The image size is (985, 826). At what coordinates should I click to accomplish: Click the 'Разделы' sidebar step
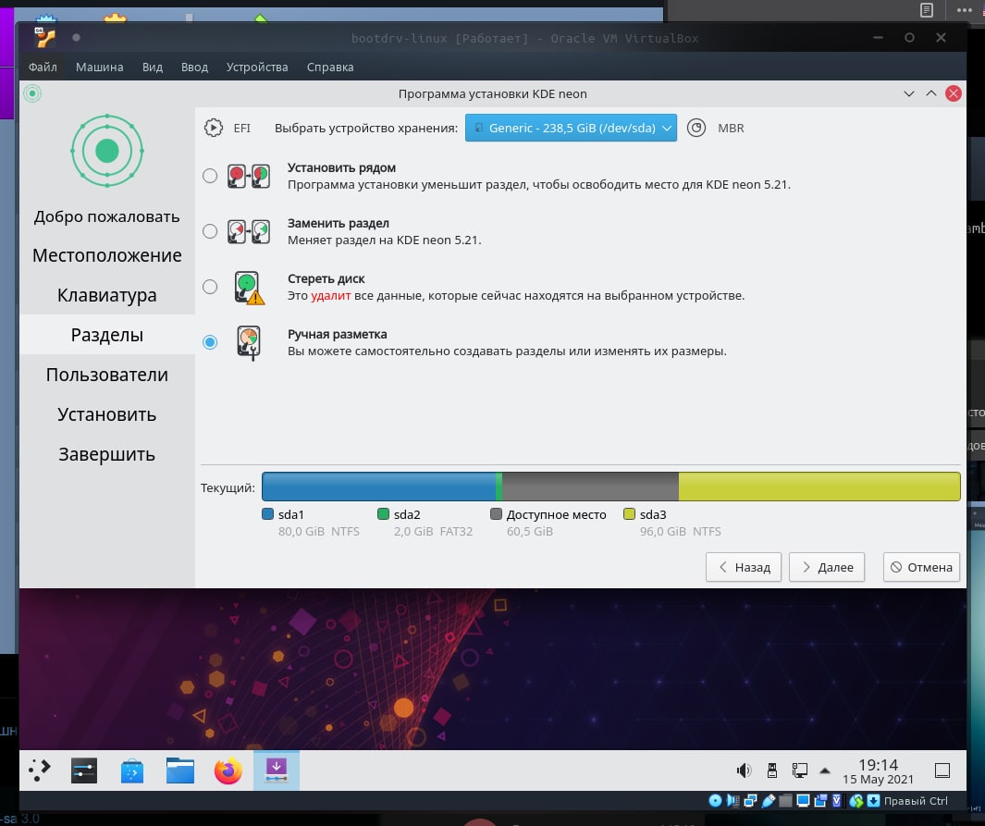(x=106, y=335)
